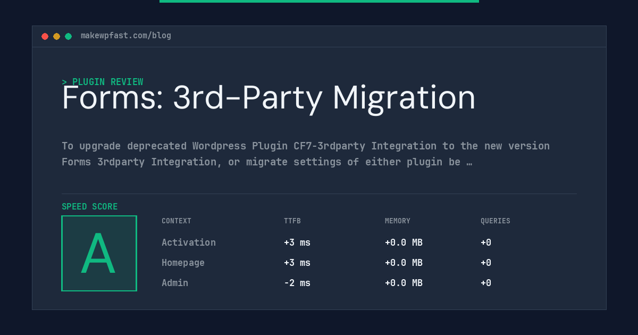Click the Admin queries value +0
Image resolution: width=638 pixels, height=335 pixels.
click(486, 283)
